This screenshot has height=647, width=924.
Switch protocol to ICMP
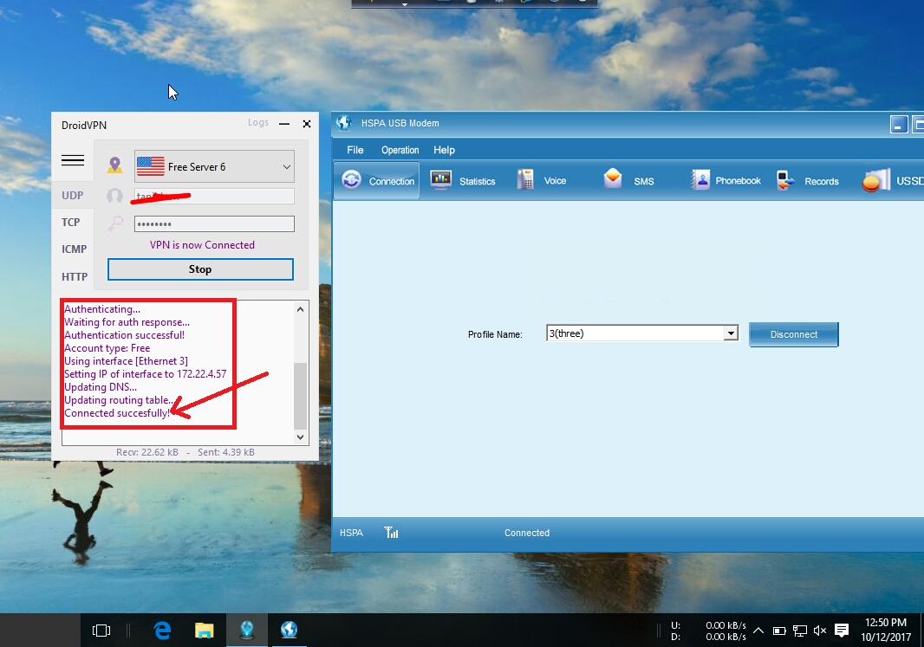(74, 249)
